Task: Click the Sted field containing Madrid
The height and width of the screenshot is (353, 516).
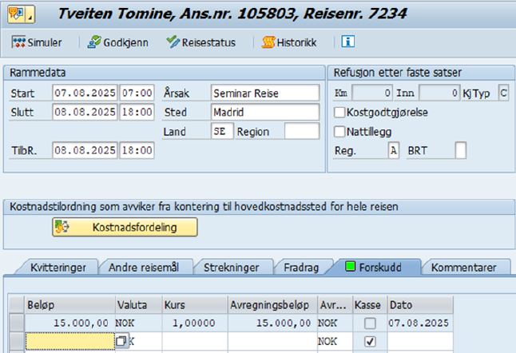Action: (265, 112)
